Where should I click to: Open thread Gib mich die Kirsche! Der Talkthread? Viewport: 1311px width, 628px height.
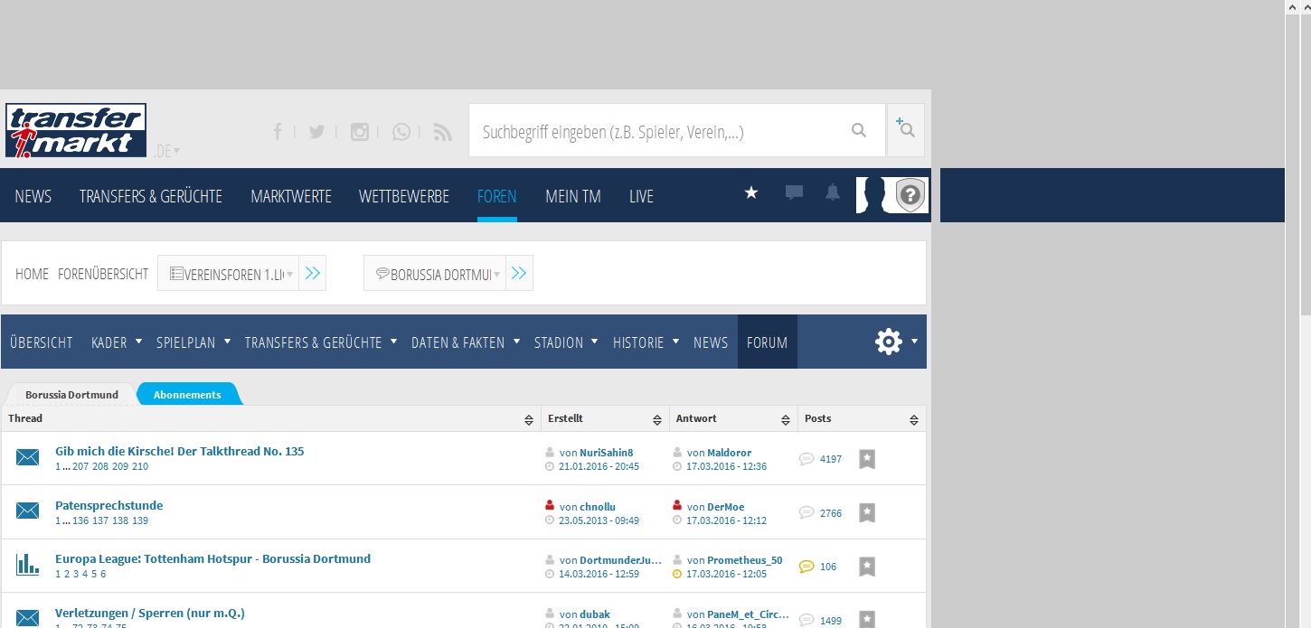click(x=180, y=451)
